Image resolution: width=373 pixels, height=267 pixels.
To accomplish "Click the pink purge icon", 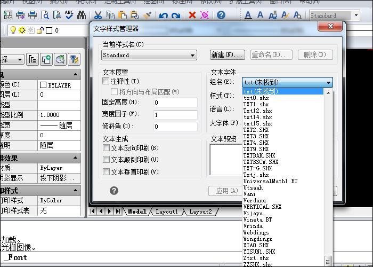I will 205,15.
